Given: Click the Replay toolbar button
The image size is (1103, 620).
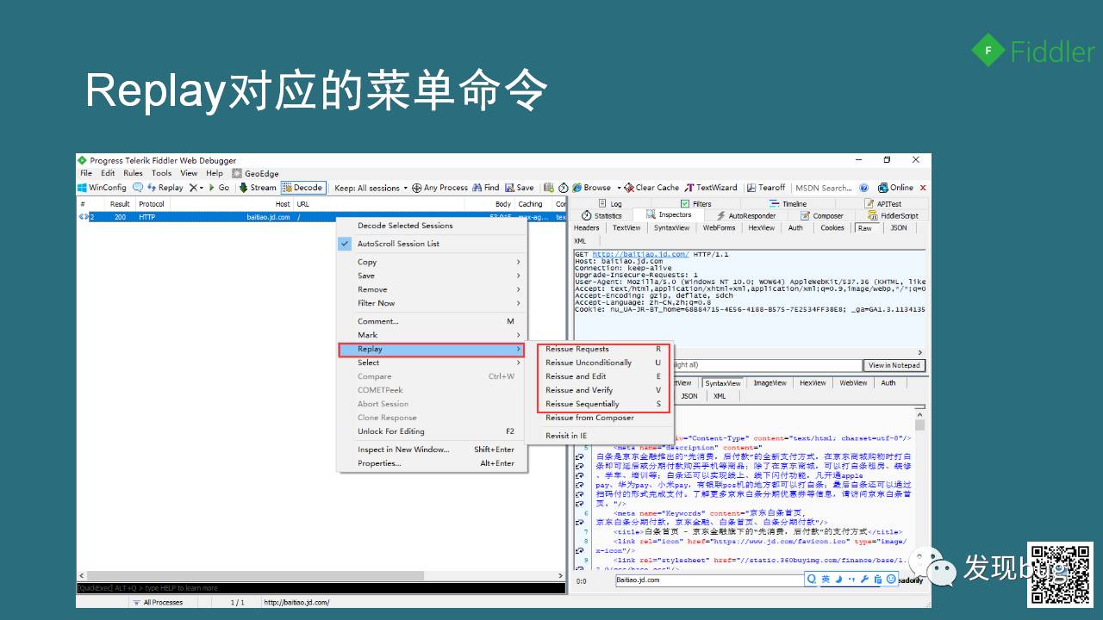Looking at the screenshot, I should point(165,187).
